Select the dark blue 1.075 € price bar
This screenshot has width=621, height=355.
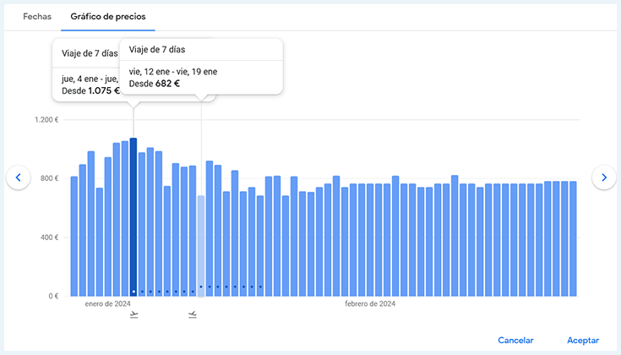tap(133, 217)
